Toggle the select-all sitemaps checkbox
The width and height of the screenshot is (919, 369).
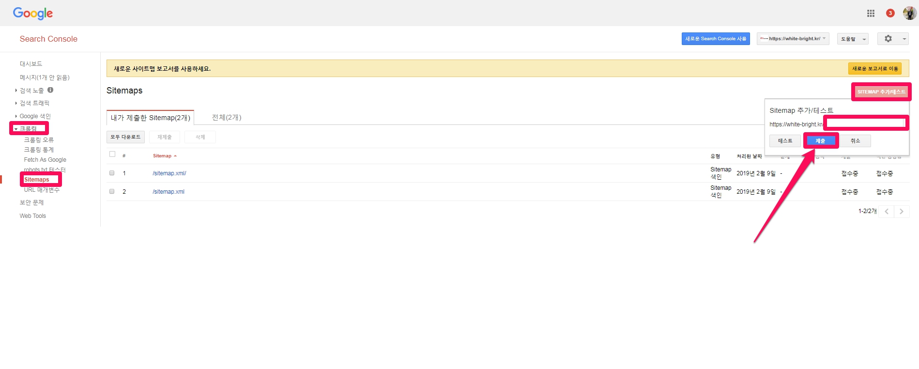[x=112, y=154]
